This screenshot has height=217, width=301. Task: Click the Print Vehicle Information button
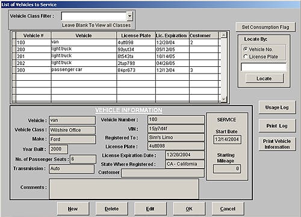click(277, 144)
